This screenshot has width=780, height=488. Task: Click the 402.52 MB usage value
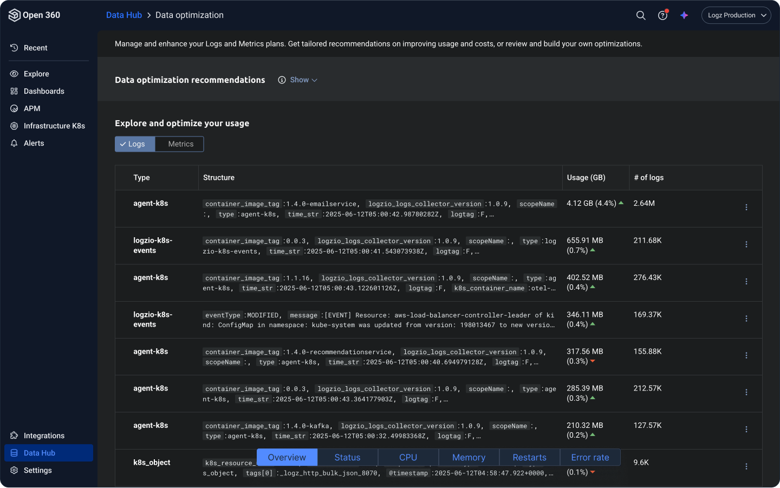click(585, 277)
